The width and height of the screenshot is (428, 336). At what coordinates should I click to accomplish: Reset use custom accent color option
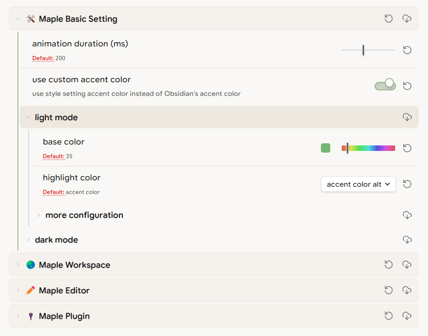pyautogui.click(x=407, y=86)
